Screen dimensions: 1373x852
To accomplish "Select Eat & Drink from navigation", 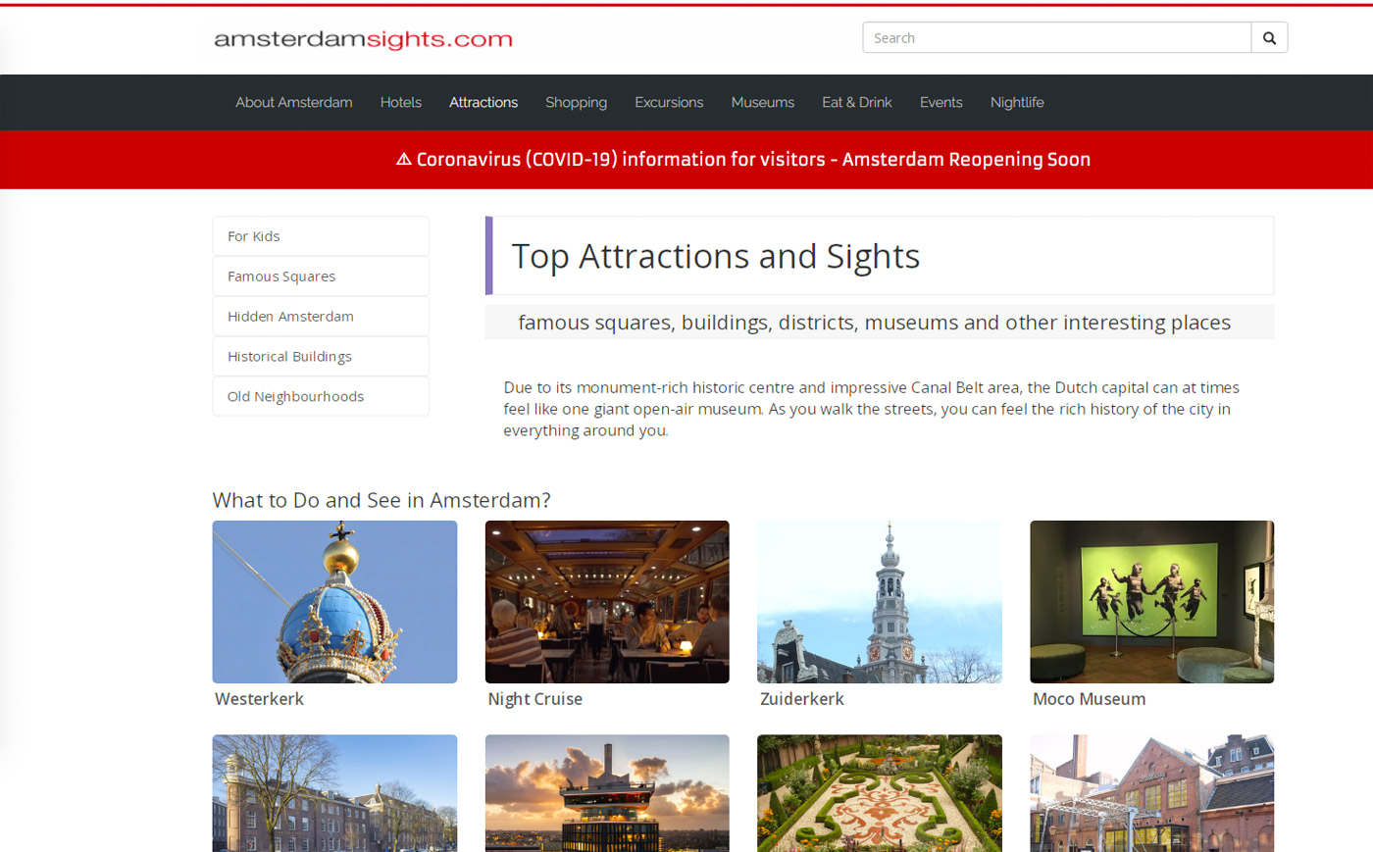I will pyautogui.click(x=856, y=102).
